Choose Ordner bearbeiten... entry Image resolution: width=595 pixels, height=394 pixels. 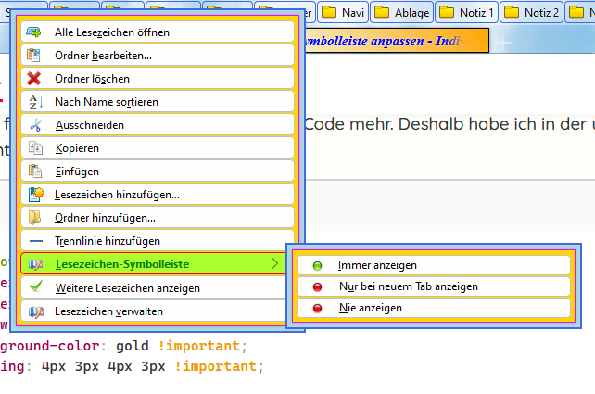coord(158,55)
